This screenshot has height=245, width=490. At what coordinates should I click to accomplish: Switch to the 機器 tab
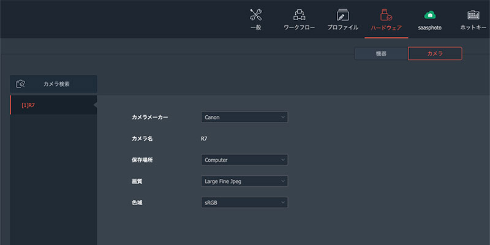tap(381, 54)
